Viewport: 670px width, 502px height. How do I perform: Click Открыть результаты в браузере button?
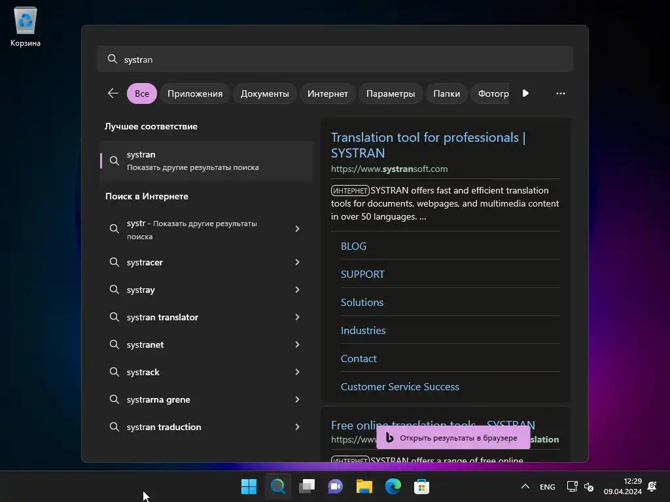click(453, 437)
